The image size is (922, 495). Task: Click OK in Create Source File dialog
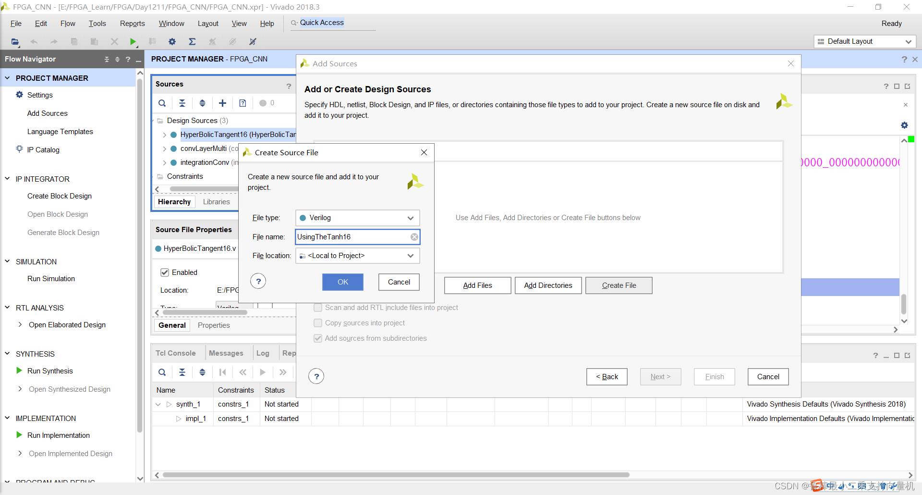(342, 282)
